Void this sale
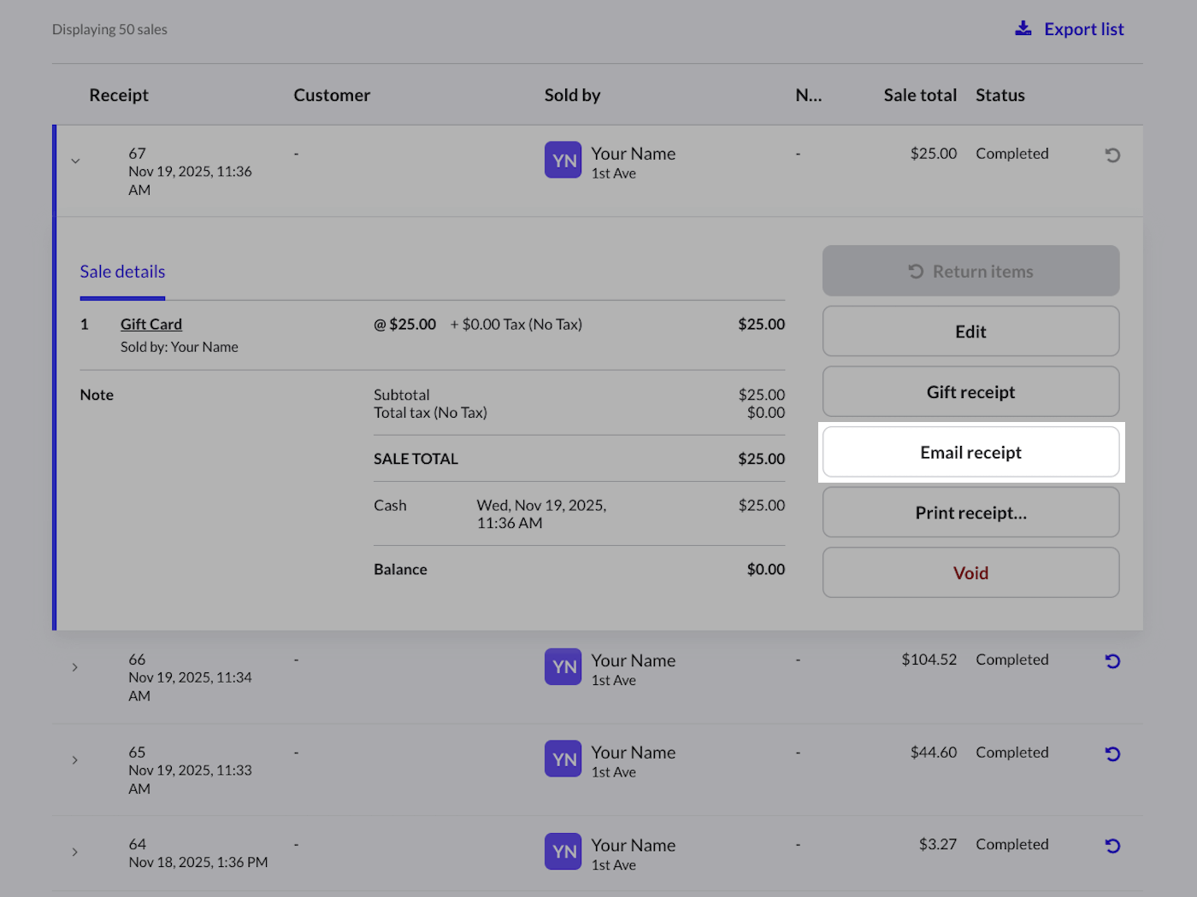Screen dimensions: 1197x897 [970, 573]
